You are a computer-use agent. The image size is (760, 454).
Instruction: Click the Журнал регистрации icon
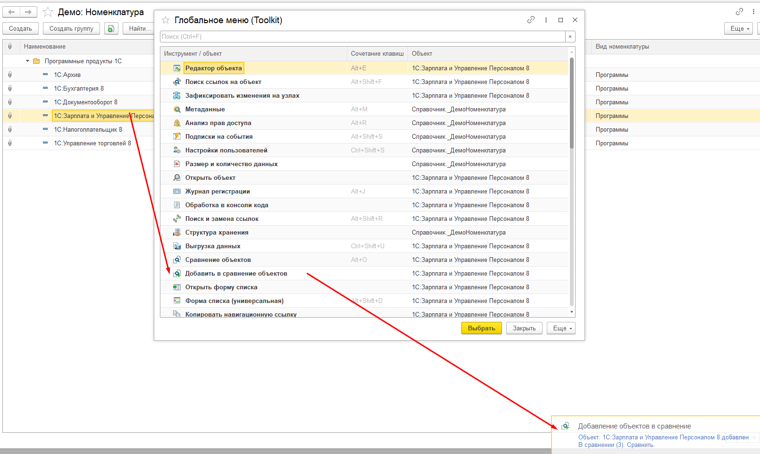[x=177, y=192]
